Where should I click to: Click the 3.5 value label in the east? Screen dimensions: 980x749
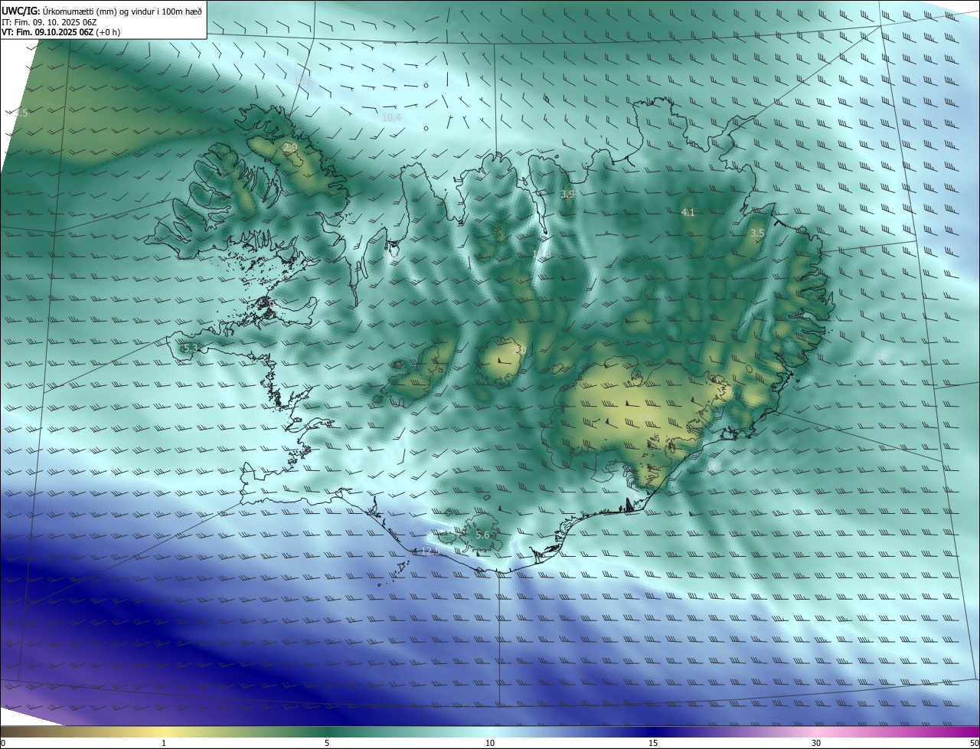pos(757,233)
